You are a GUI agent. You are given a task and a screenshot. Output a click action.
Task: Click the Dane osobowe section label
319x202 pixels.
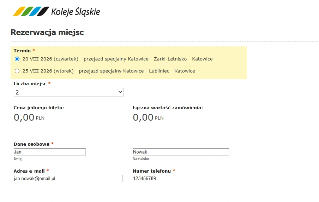tap(31, 144)
